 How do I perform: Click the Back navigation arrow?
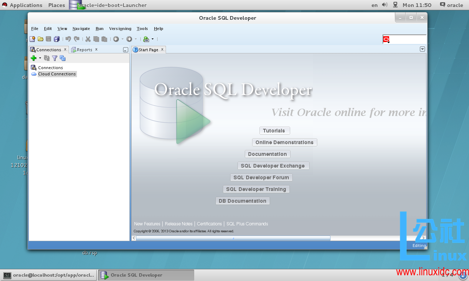pos(116,39)
